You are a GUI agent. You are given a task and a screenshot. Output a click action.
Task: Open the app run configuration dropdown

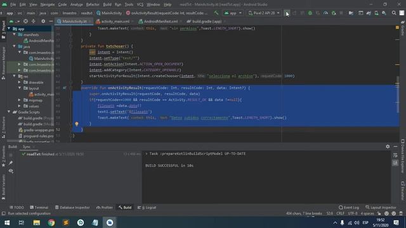(233, 13)
